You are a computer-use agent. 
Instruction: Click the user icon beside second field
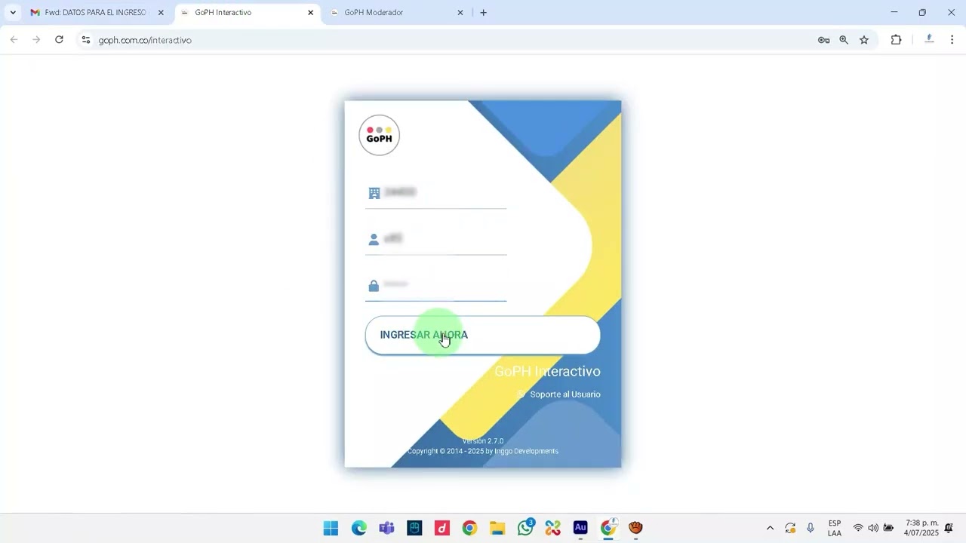[x=374, y=240]
